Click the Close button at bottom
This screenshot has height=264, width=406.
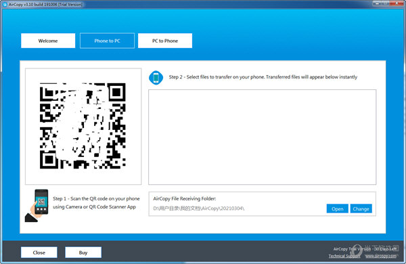[x=39, y=252]
